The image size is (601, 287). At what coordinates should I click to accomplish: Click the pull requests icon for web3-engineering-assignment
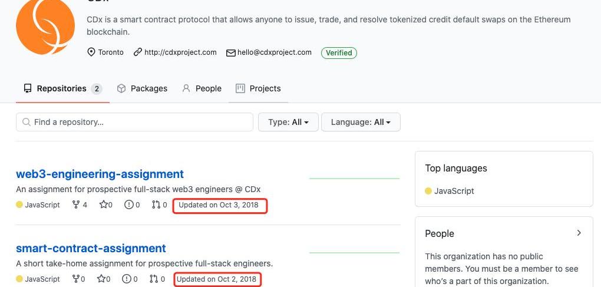click(156, 205)
